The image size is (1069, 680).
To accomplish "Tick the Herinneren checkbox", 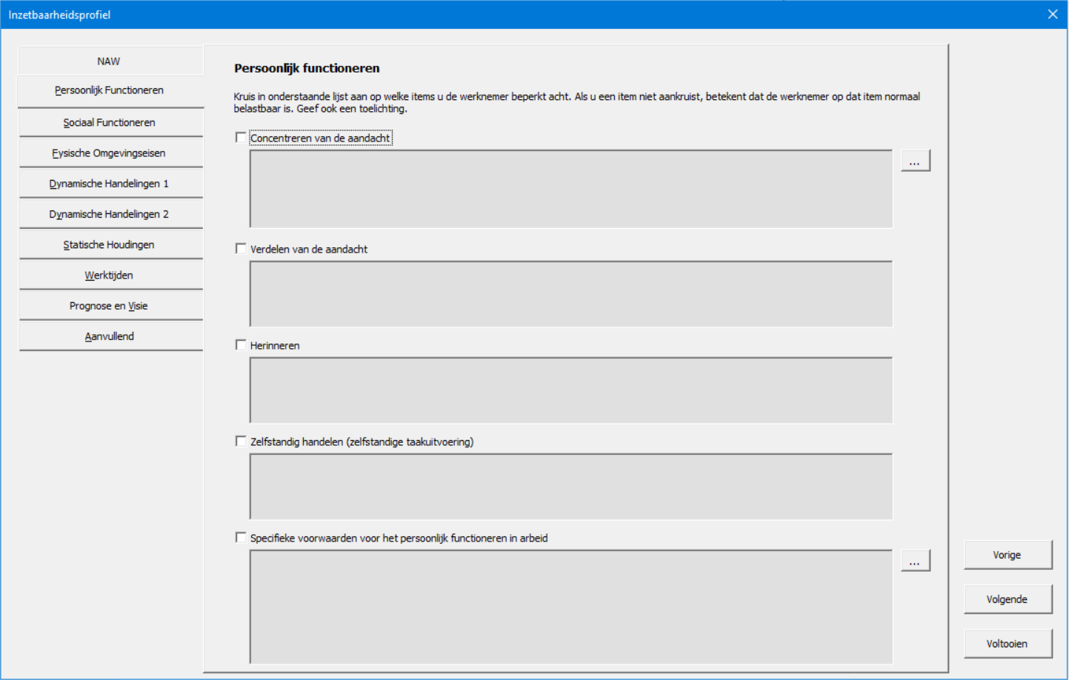I will (x=241, y=345).
